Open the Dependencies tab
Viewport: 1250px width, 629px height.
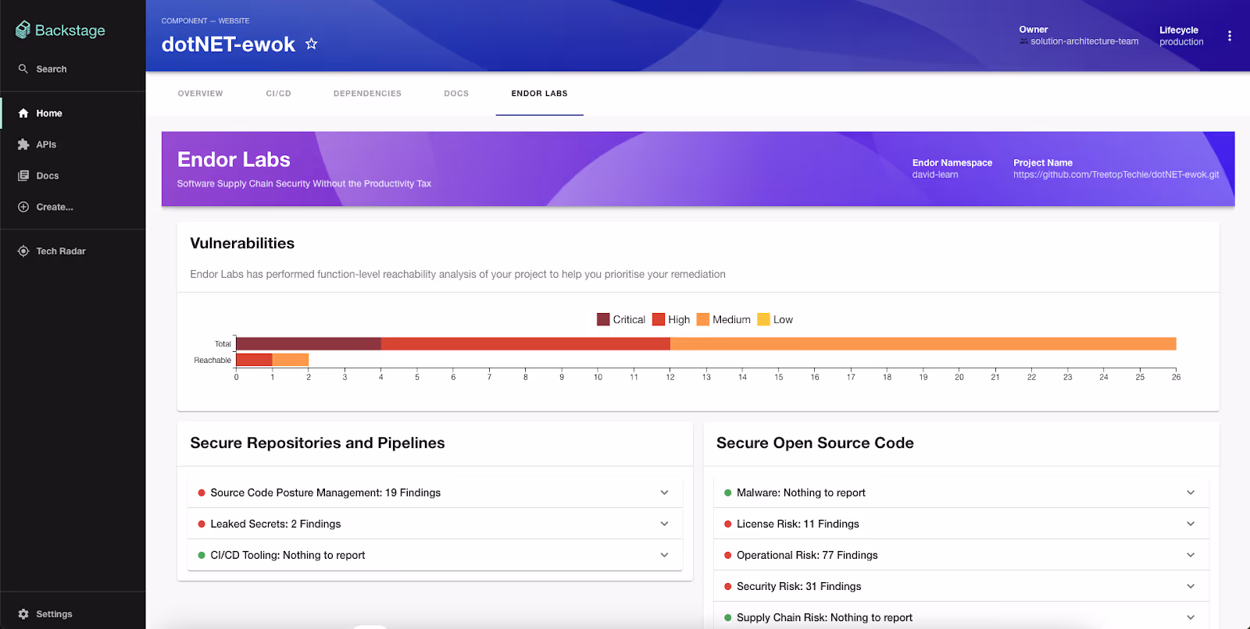(x=367, y=94)
